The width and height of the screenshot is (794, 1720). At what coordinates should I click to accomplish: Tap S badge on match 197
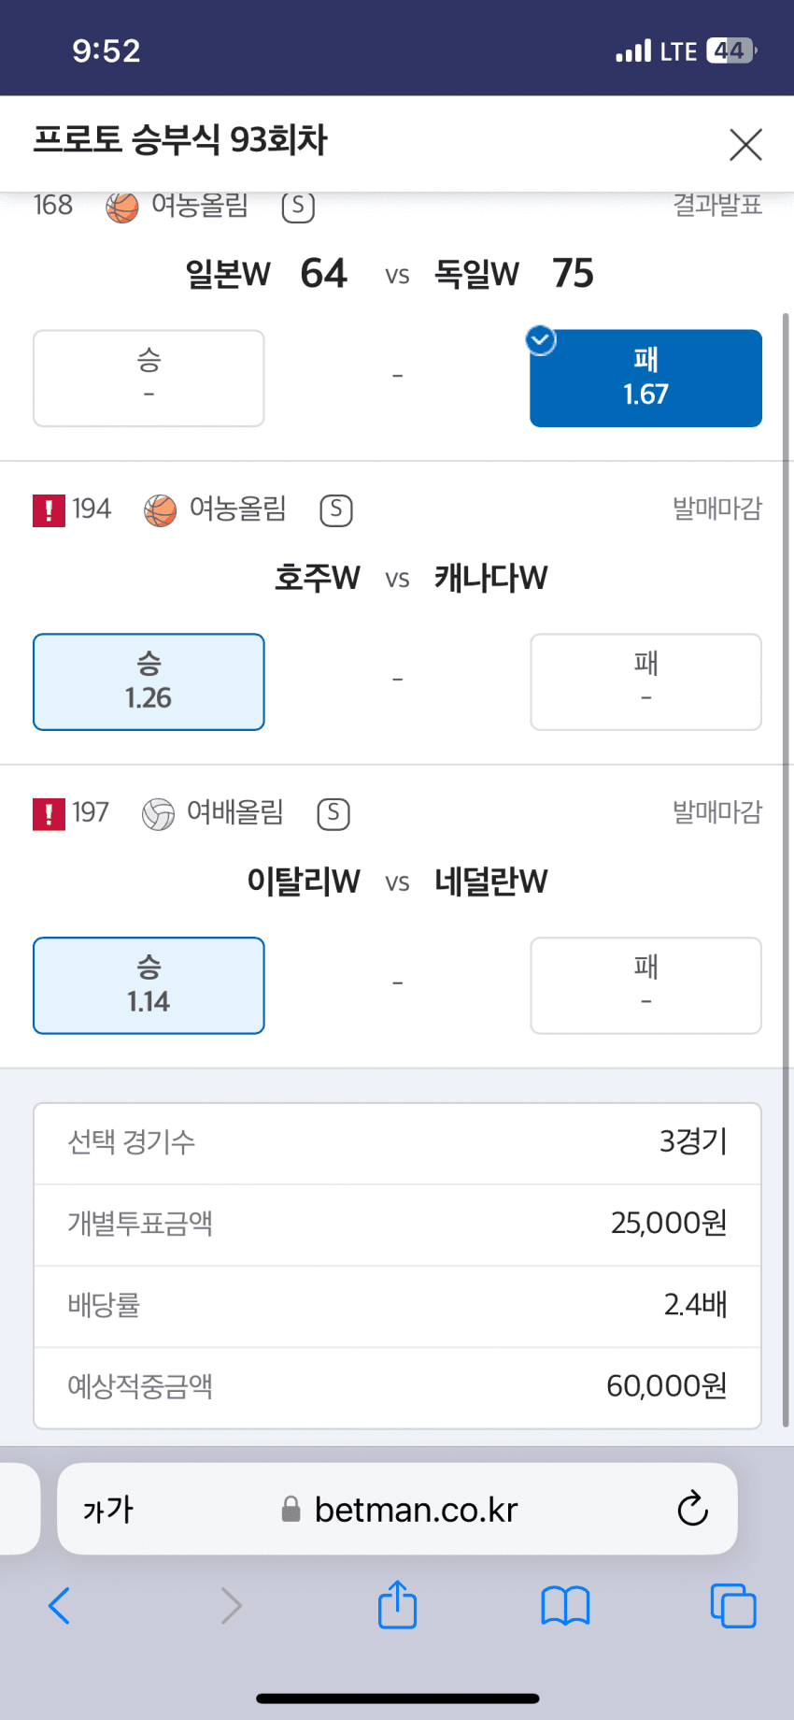333,814
